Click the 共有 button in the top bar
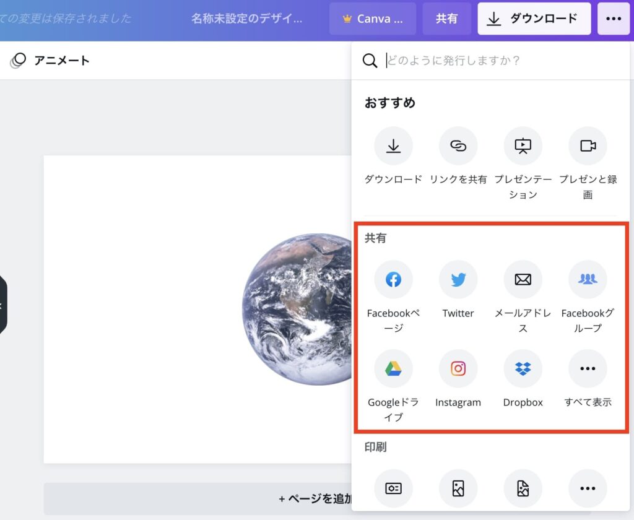Screen dimensions: 634x520 [x=447, y=19]
